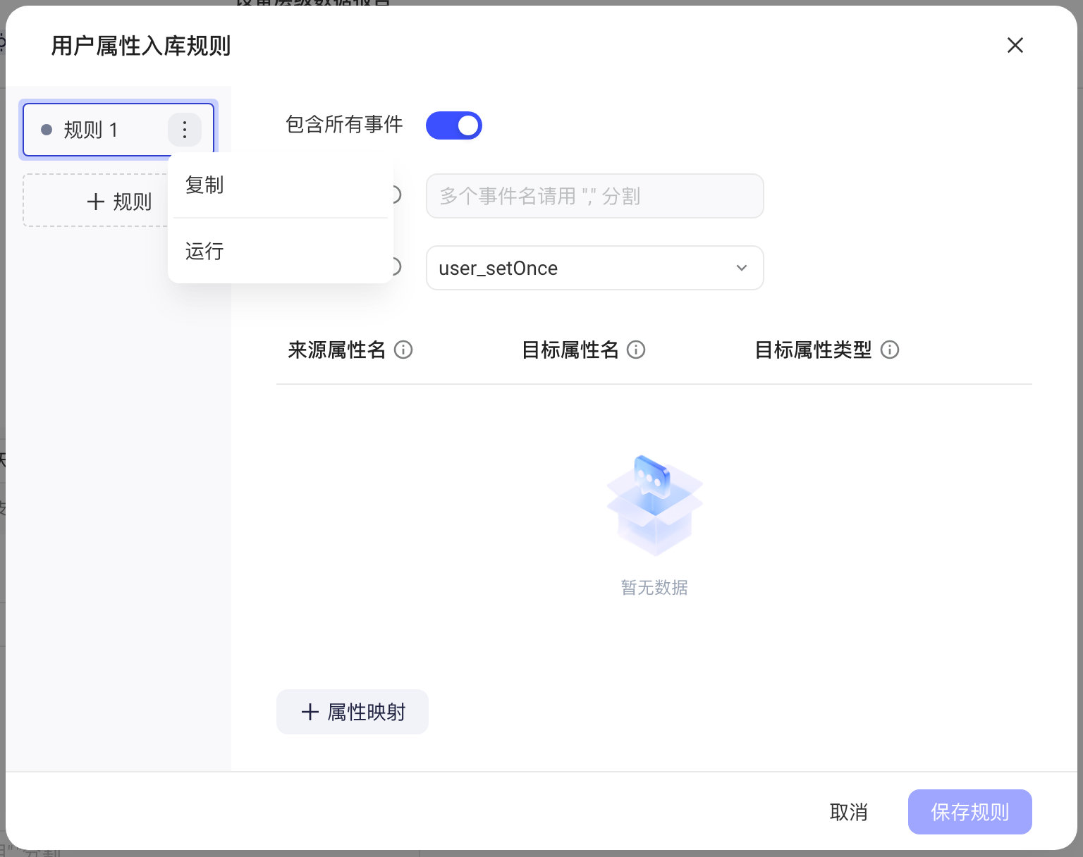Click info icon next to 目标属性名
Screen dimensions: 1083x857
pos(636,350)
